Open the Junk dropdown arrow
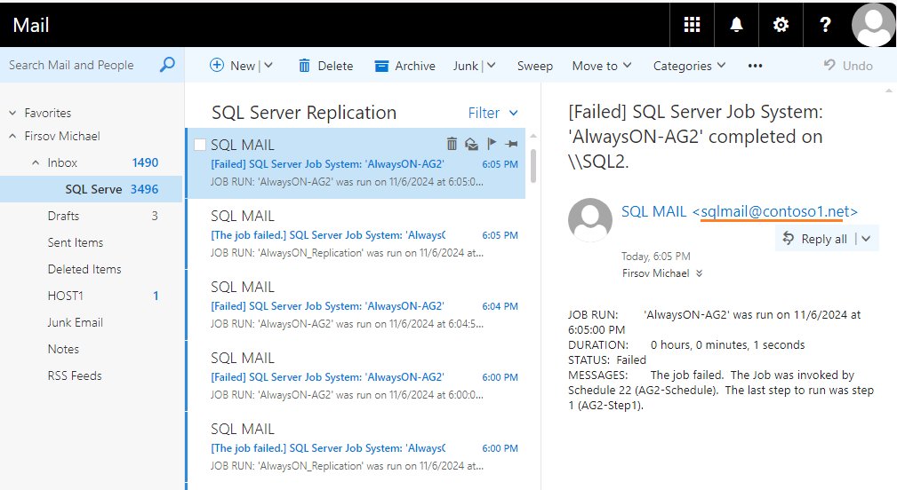Image resolution: width=897 pixels, height=490 pixels. pos(491,66)
